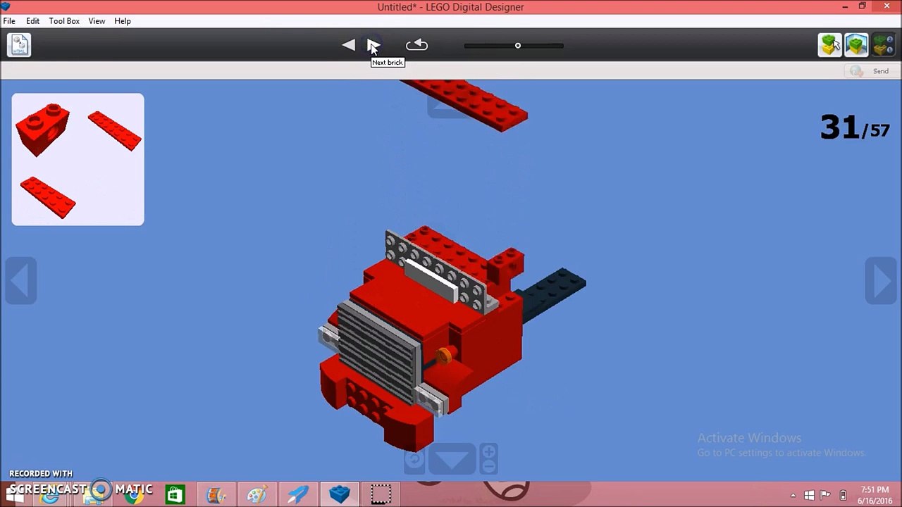
Task: Reset the camera view icon
Action: pyautogui.click(x=414, y=460)
